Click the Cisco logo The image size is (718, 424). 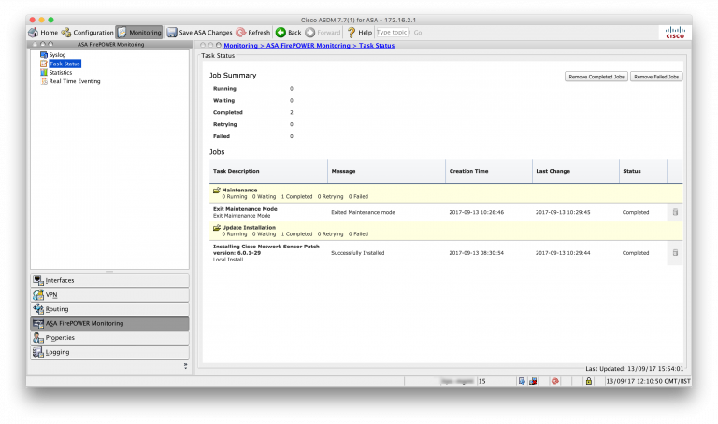point(675,33)
